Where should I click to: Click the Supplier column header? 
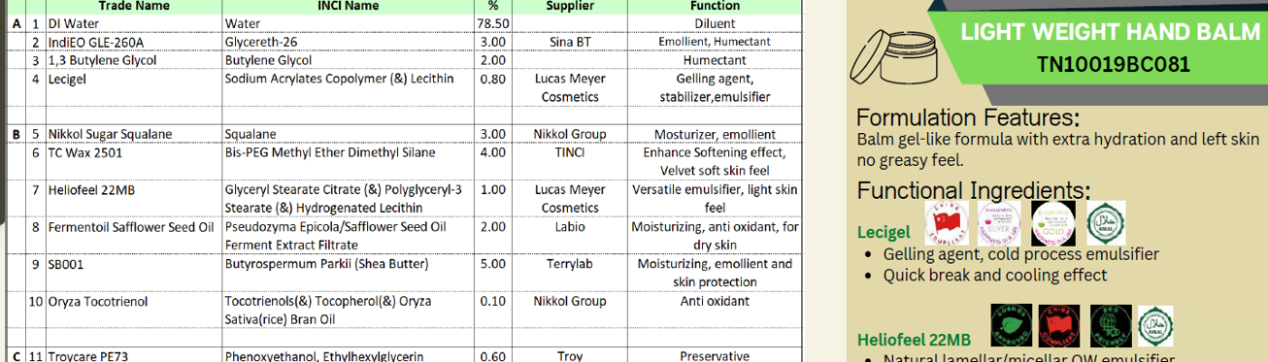pos(570,6)
